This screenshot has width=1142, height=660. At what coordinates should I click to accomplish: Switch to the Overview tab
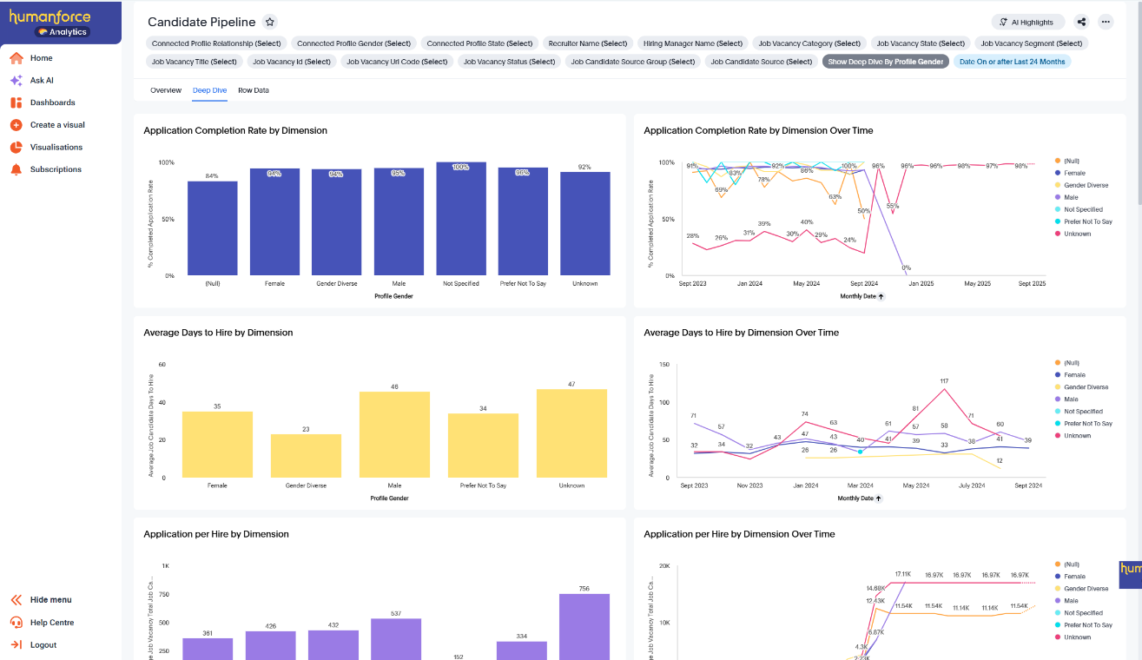(x=166, y=90)
